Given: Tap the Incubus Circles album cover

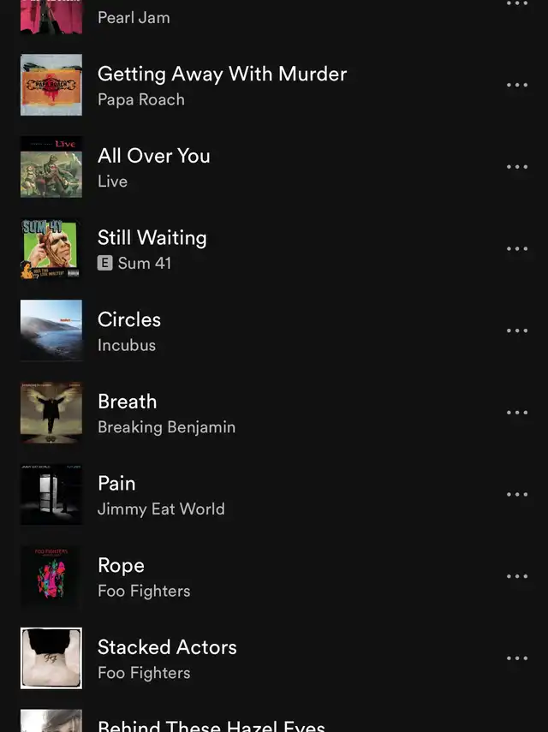Looking at the screenshot, I should 51,330.
